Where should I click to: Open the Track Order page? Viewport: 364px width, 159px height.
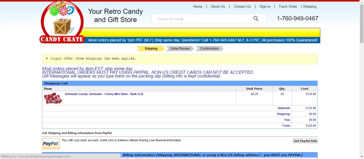pyautogui.click(x=288, y=7)
